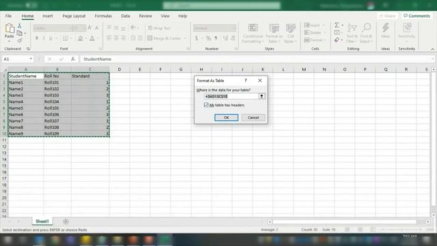Click the Fill Color bucket icon
This screenshot has height=246, width=437.
(x=81, y=38)
